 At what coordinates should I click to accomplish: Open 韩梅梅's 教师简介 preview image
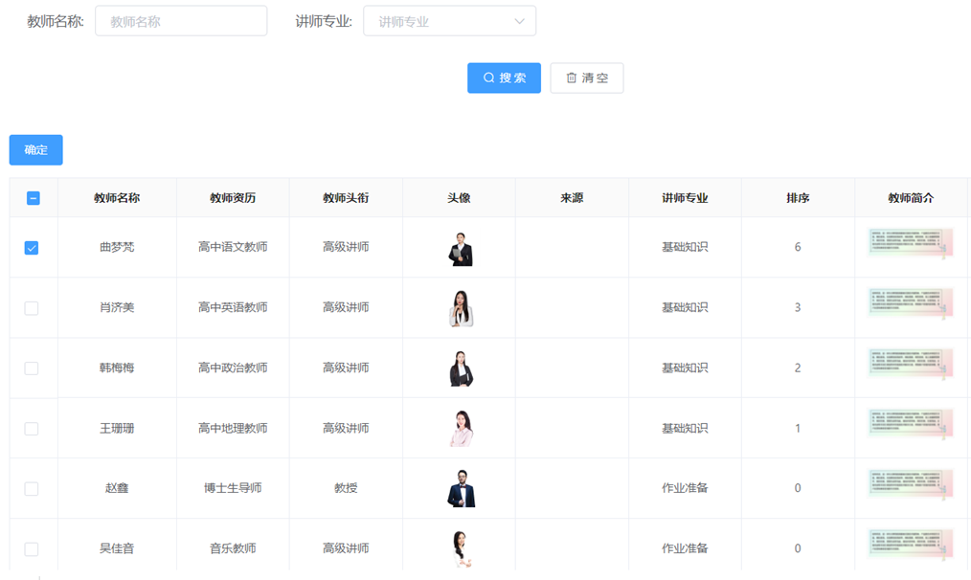point(911,367)
